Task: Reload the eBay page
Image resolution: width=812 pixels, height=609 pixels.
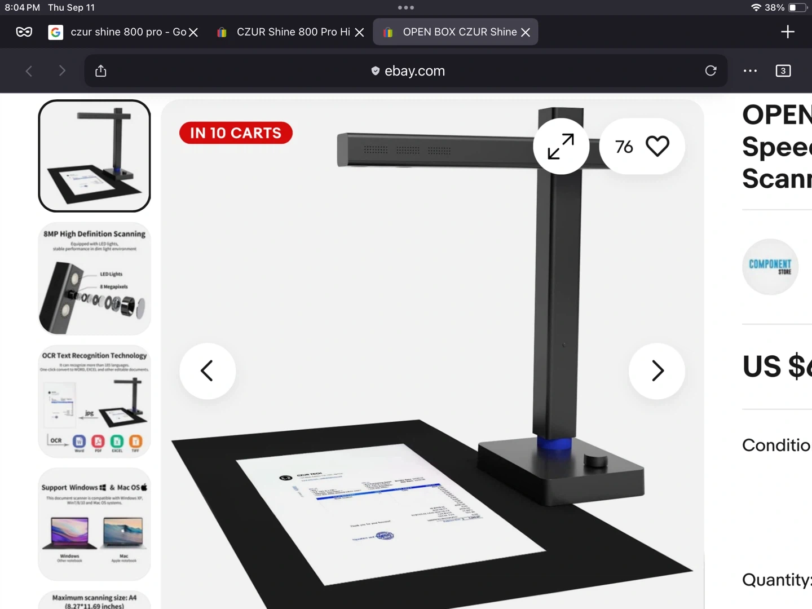Action: click(710, 70)
